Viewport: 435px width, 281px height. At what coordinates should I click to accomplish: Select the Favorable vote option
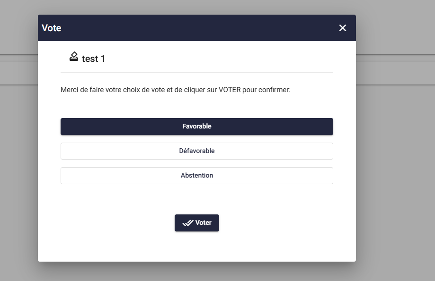click(x=197, y=127)
